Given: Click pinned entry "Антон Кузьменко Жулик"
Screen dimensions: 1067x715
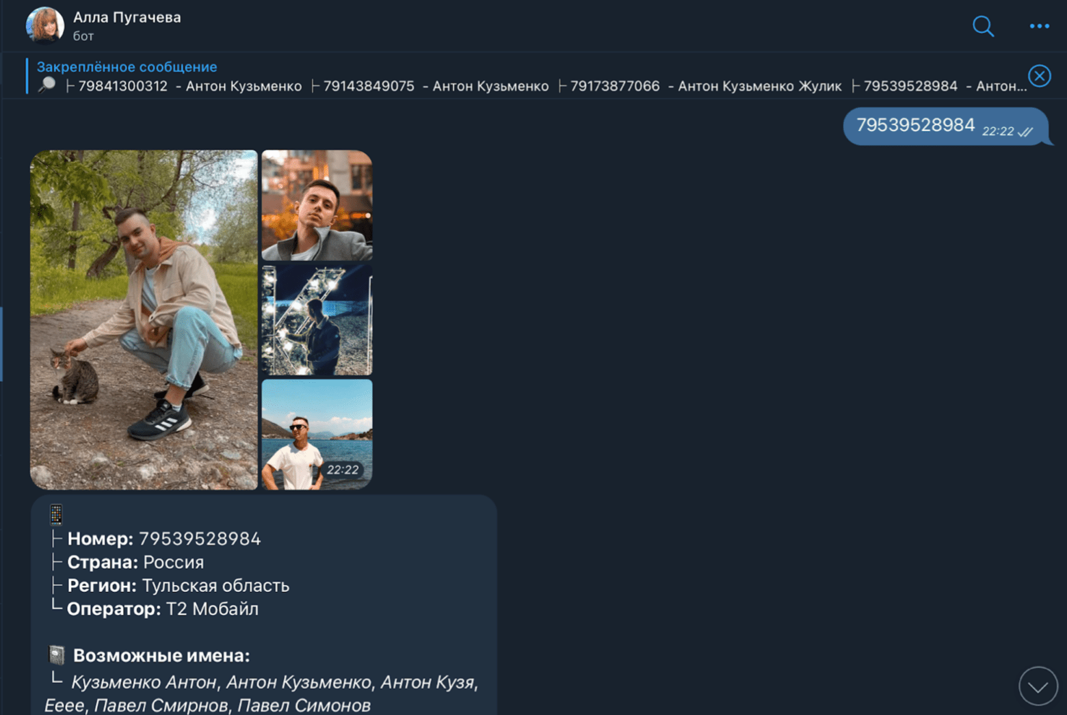Looking at the screenshot, I should (760, 86).
